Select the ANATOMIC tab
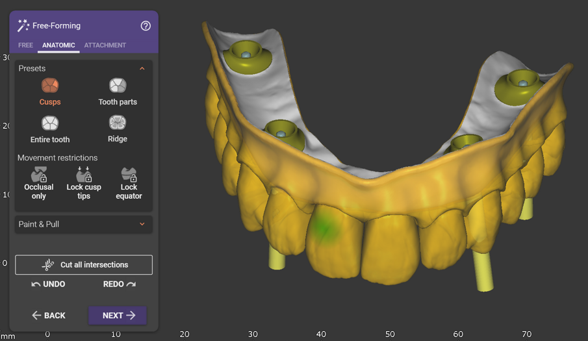588x341 pixels. [58, 45]
